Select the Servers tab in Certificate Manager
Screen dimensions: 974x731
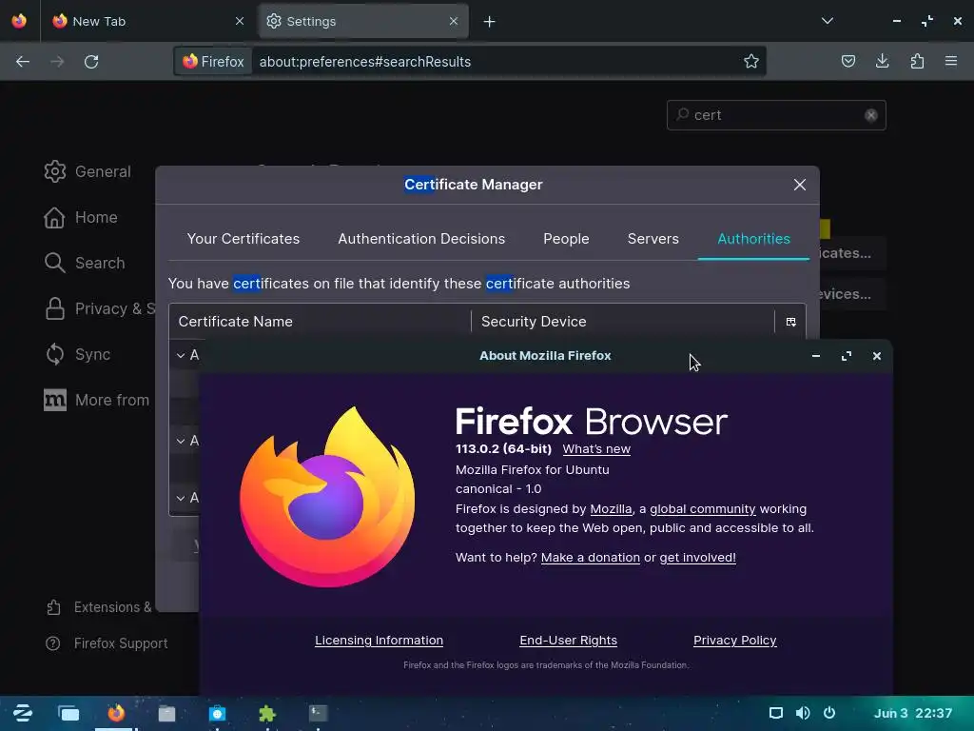(653, 239)
